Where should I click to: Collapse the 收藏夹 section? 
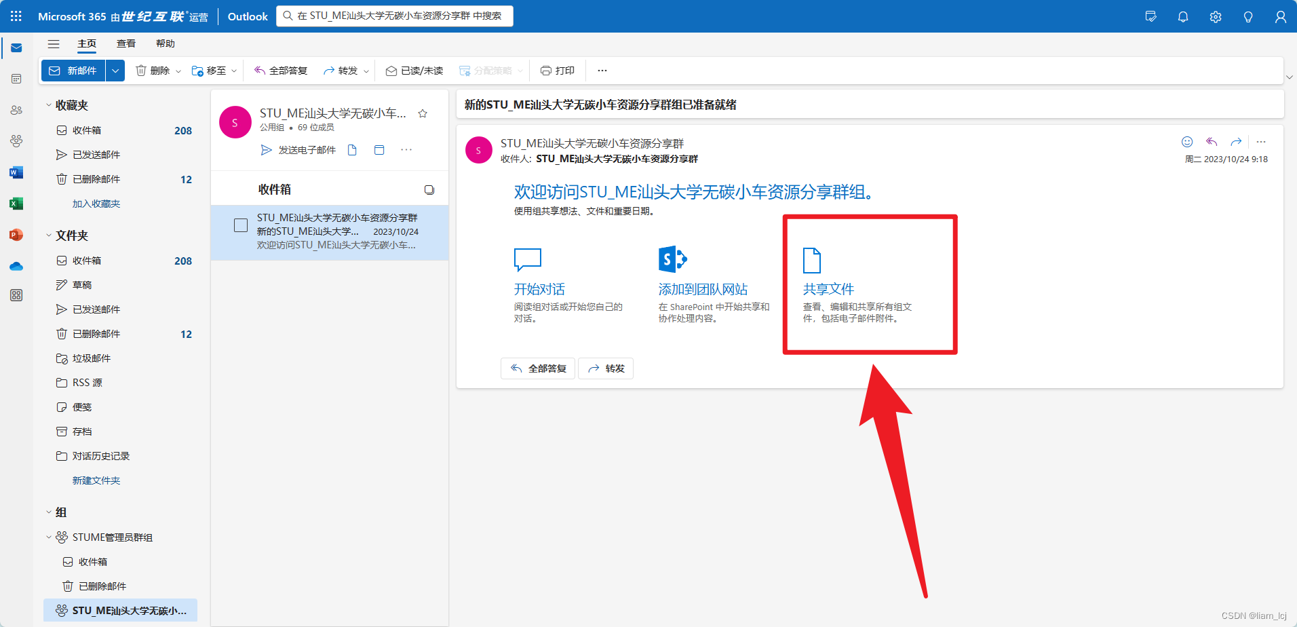click(49, 105)
